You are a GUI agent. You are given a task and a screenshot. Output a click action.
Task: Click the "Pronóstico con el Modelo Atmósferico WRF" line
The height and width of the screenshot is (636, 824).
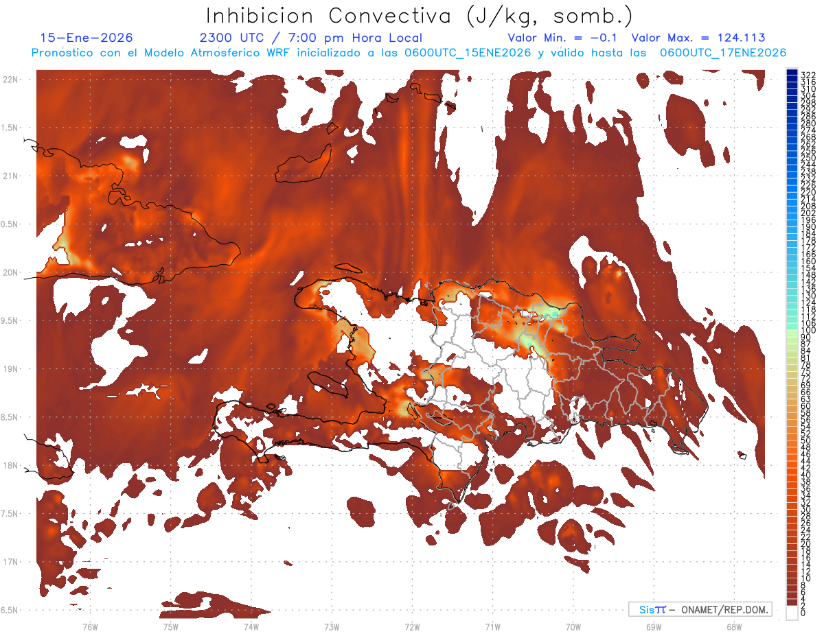409,53
